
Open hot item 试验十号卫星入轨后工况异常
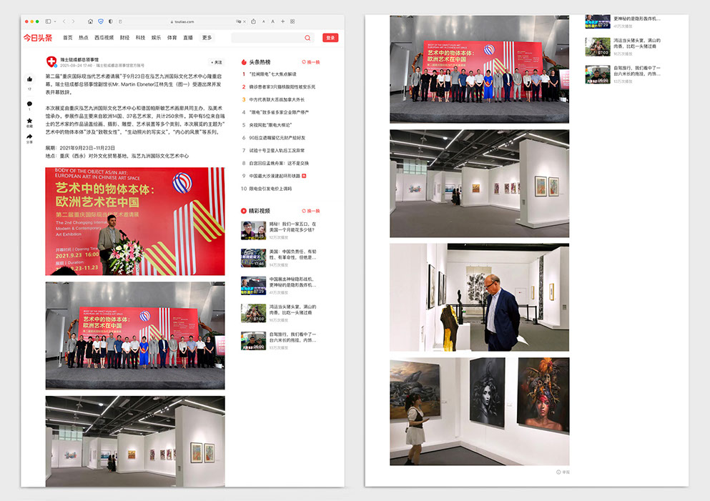pos(277,150)
